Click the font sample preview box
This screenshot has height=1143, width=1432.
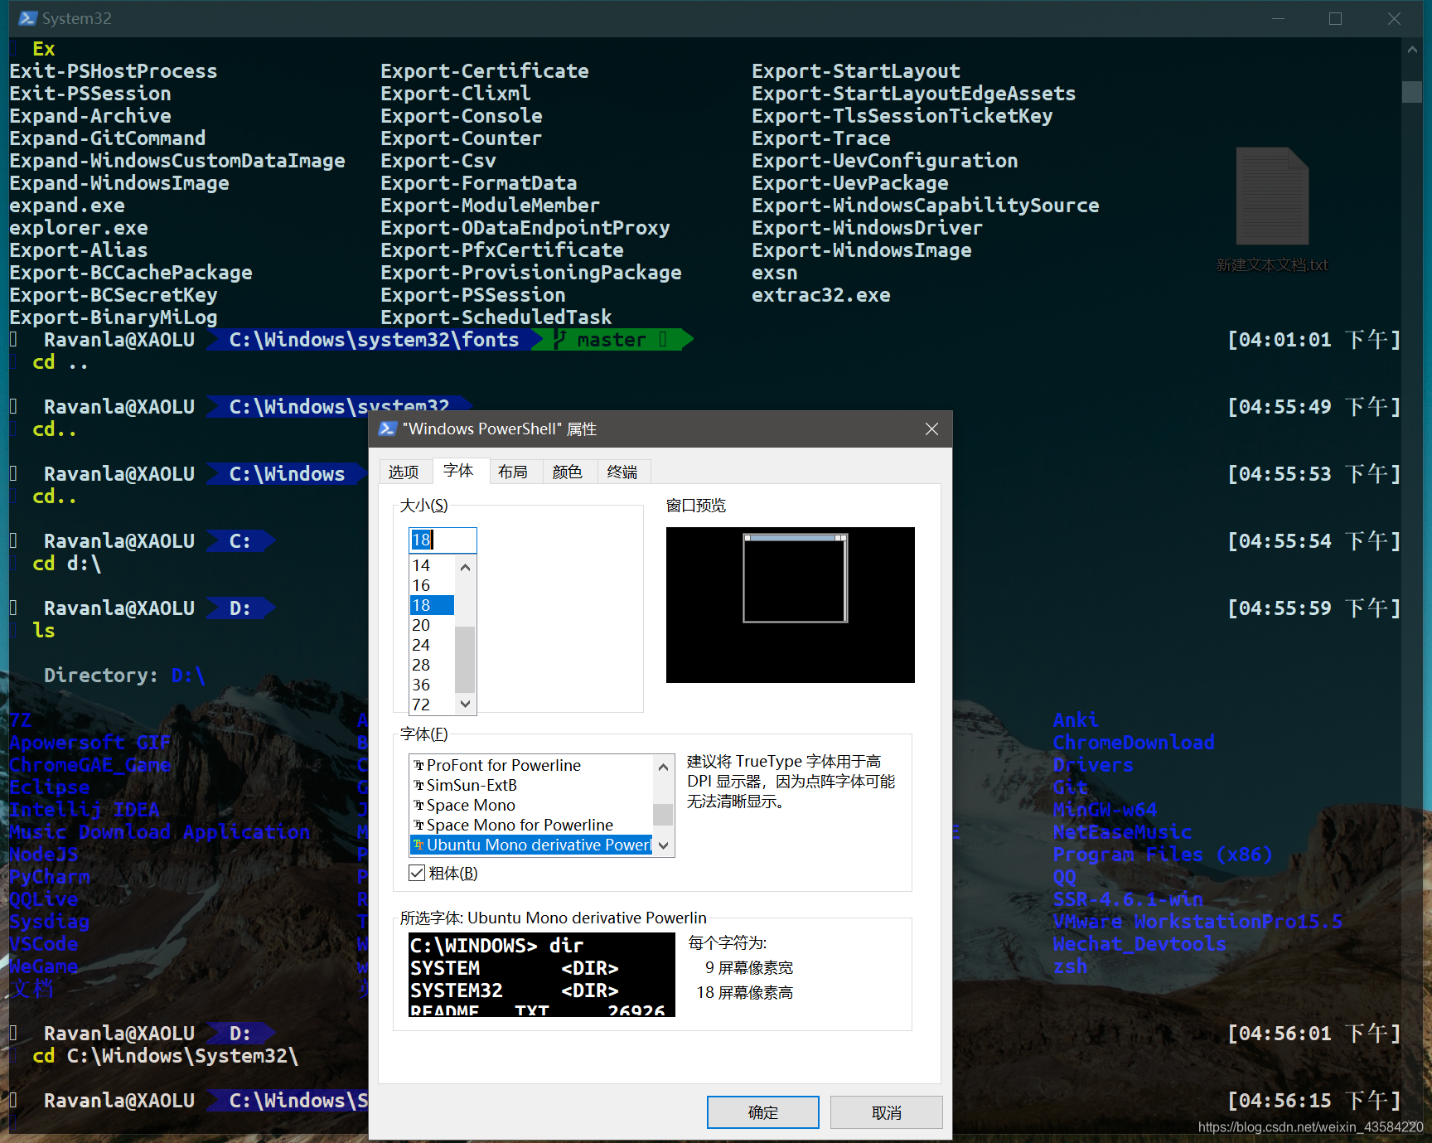(x=542, y=975)
